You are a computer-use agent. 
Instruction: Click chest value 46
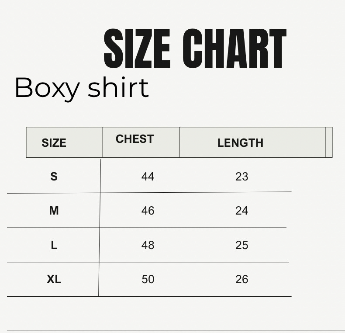[x=148, y=211]
